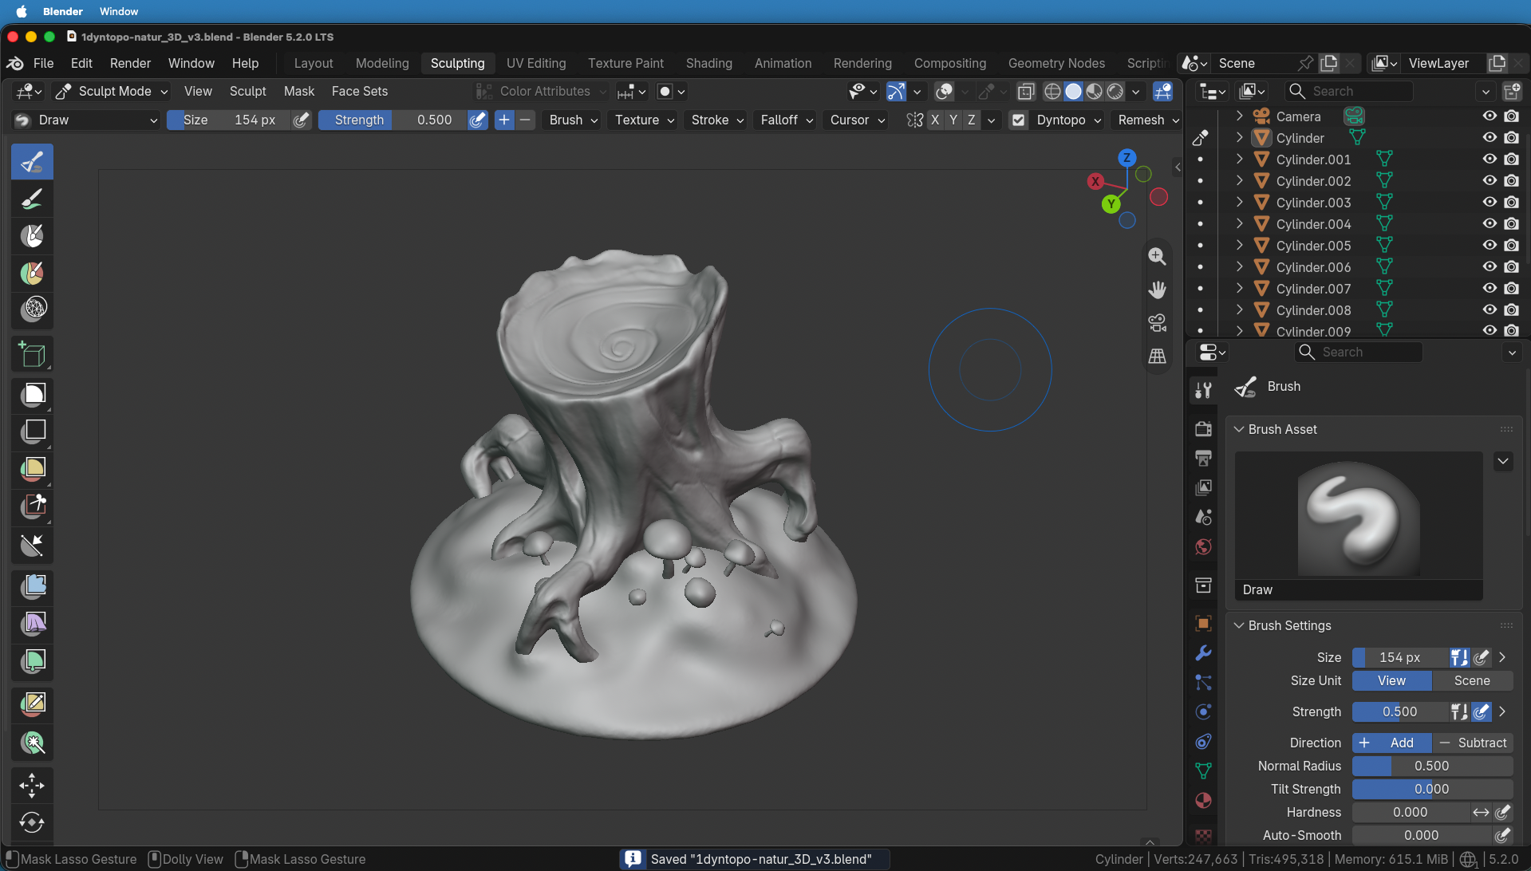Image resolution: width=1531 pixels, height=871 pixels.
Task: Select the Rotate transform tool in the toolbar
Action: click(32, 822)
